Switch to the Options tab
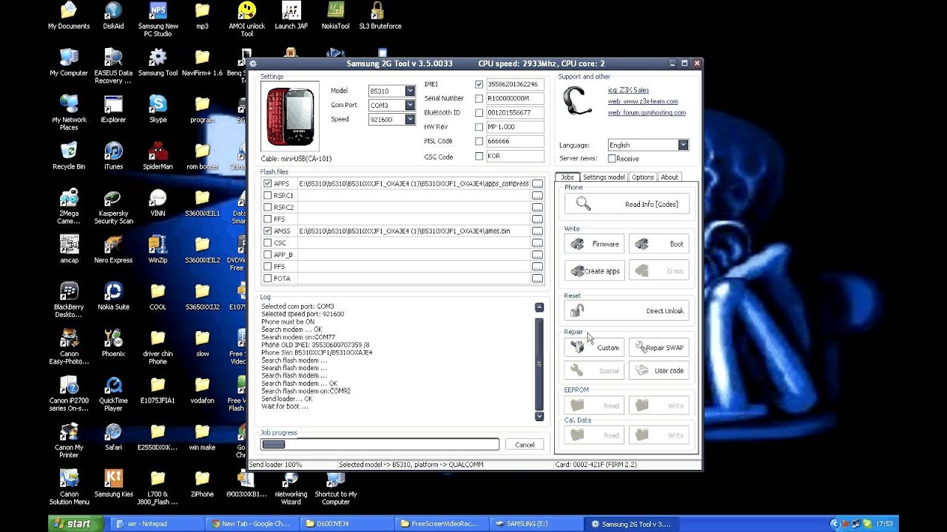Image resolution: width=947 pixels, height=532 pixels. pyautogui.click(x=642, y=177)
